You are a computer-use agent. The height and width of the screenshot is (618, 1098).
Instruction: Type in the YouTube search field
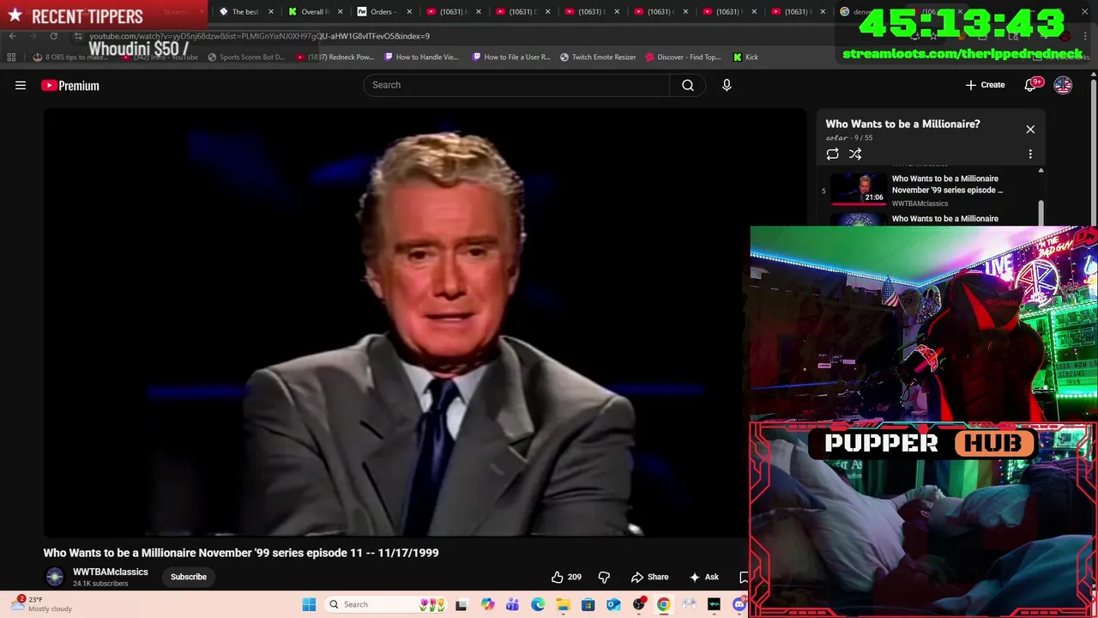tap(516, 85)
